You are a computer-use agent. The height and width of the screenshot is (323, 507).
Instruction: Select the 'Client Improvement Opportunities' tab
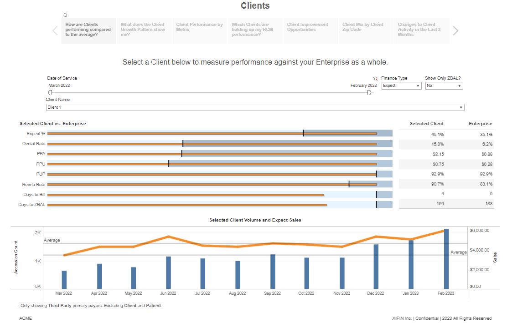click(x=310, y=30)
